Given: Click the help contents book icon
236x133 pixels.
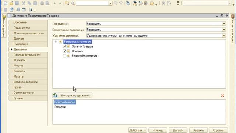Looking at the screenshot, I should tap(146, 3).
